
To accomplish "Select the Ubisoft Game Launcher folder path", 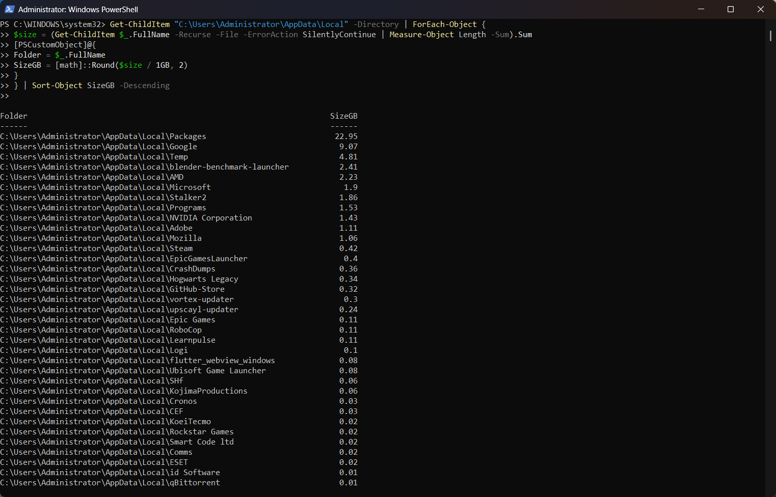I will coord(133,371).
